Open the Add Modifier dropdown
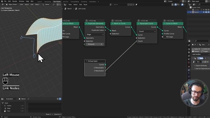This screenshot has width=210, height=118. click(200, 54)
